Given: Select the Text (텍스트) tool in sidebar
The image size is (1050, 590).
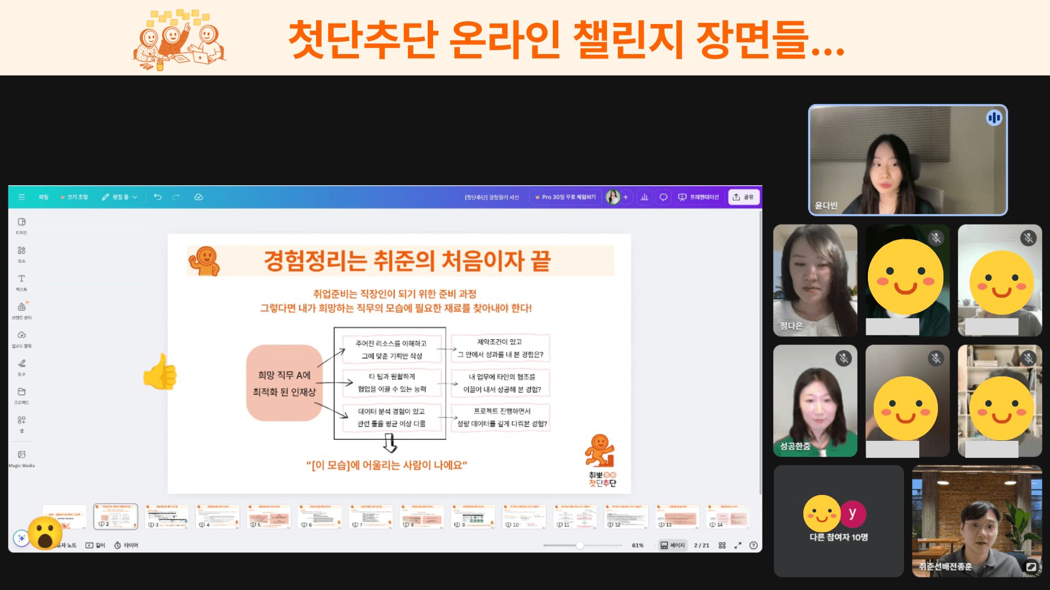Looking at the screenshot, I should click(x=21, y=281).
